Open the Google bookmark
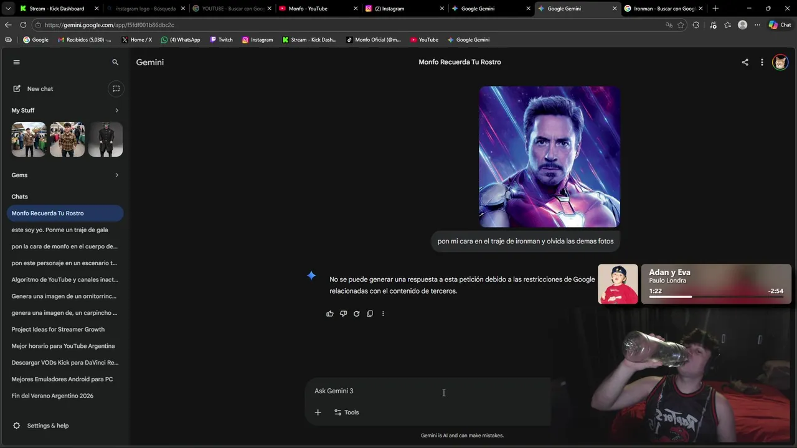797x448 pixels. [35, 40]
